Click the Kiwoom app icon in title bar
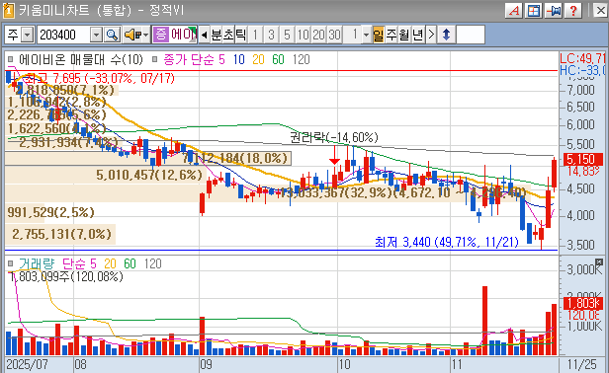Image resolution: width=609 pixels, height=373 pixels. tap(9, 11)
